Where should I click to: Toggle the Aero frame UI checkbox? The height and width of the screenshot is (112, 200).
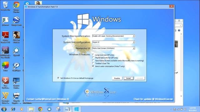(x=93, y=60)
